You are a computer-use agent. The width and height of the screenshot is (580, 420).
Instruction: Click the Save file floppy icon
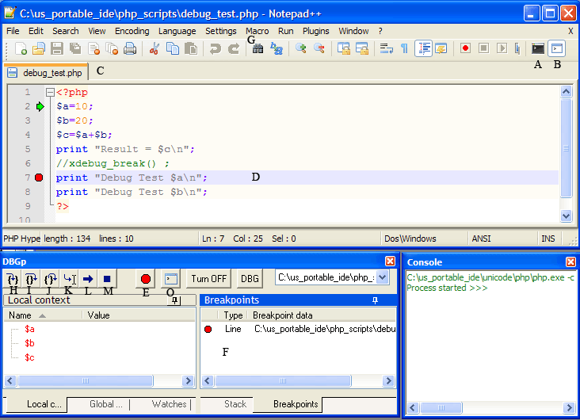click(x=56, y=48)
